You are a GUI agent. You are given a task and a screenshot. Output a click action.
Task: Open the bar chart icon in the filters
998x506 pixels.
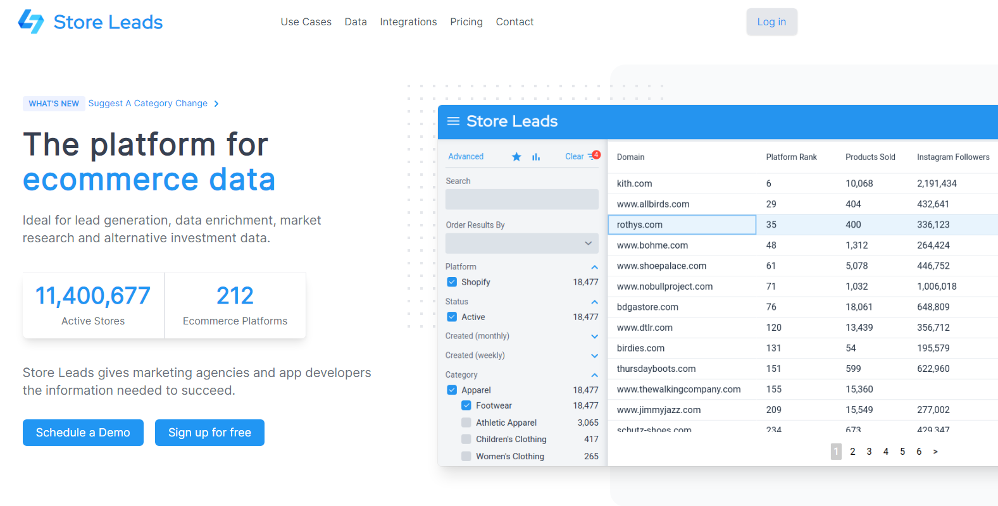536,157
